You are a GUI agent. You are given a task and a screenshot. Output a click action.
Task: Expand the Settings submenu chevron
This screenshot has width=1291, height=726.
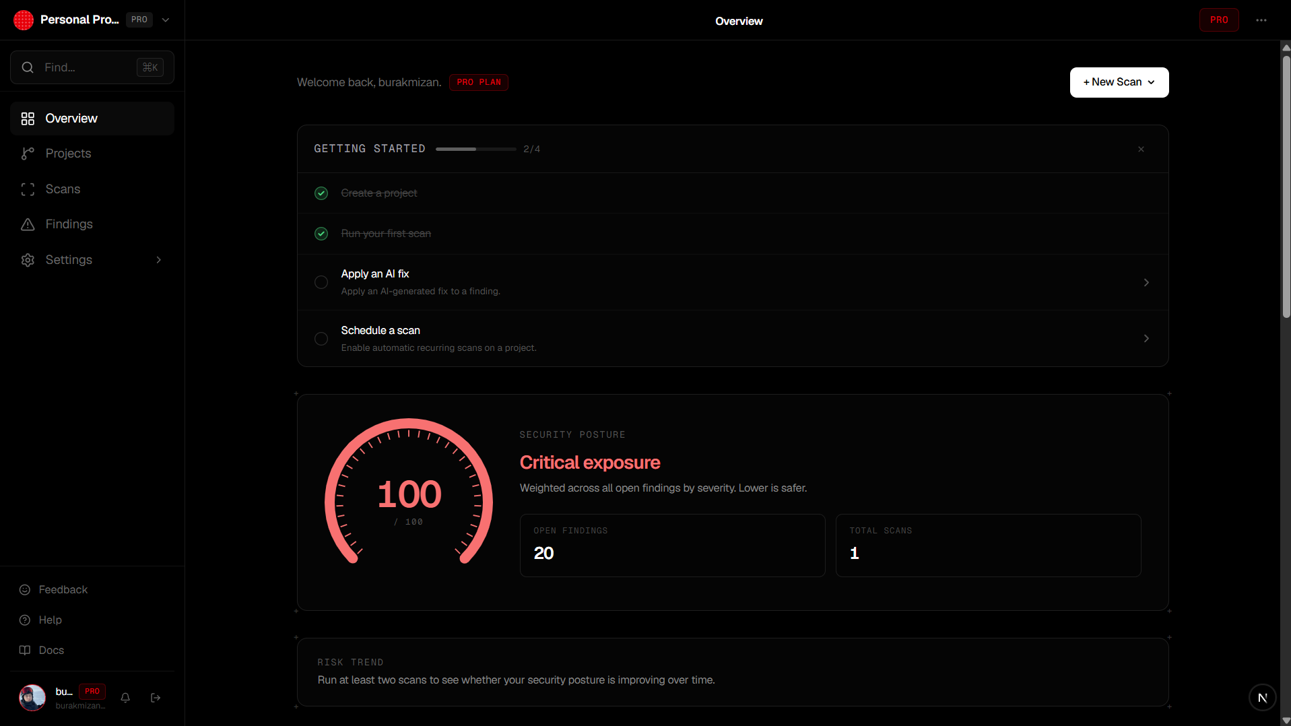[159, 260]
